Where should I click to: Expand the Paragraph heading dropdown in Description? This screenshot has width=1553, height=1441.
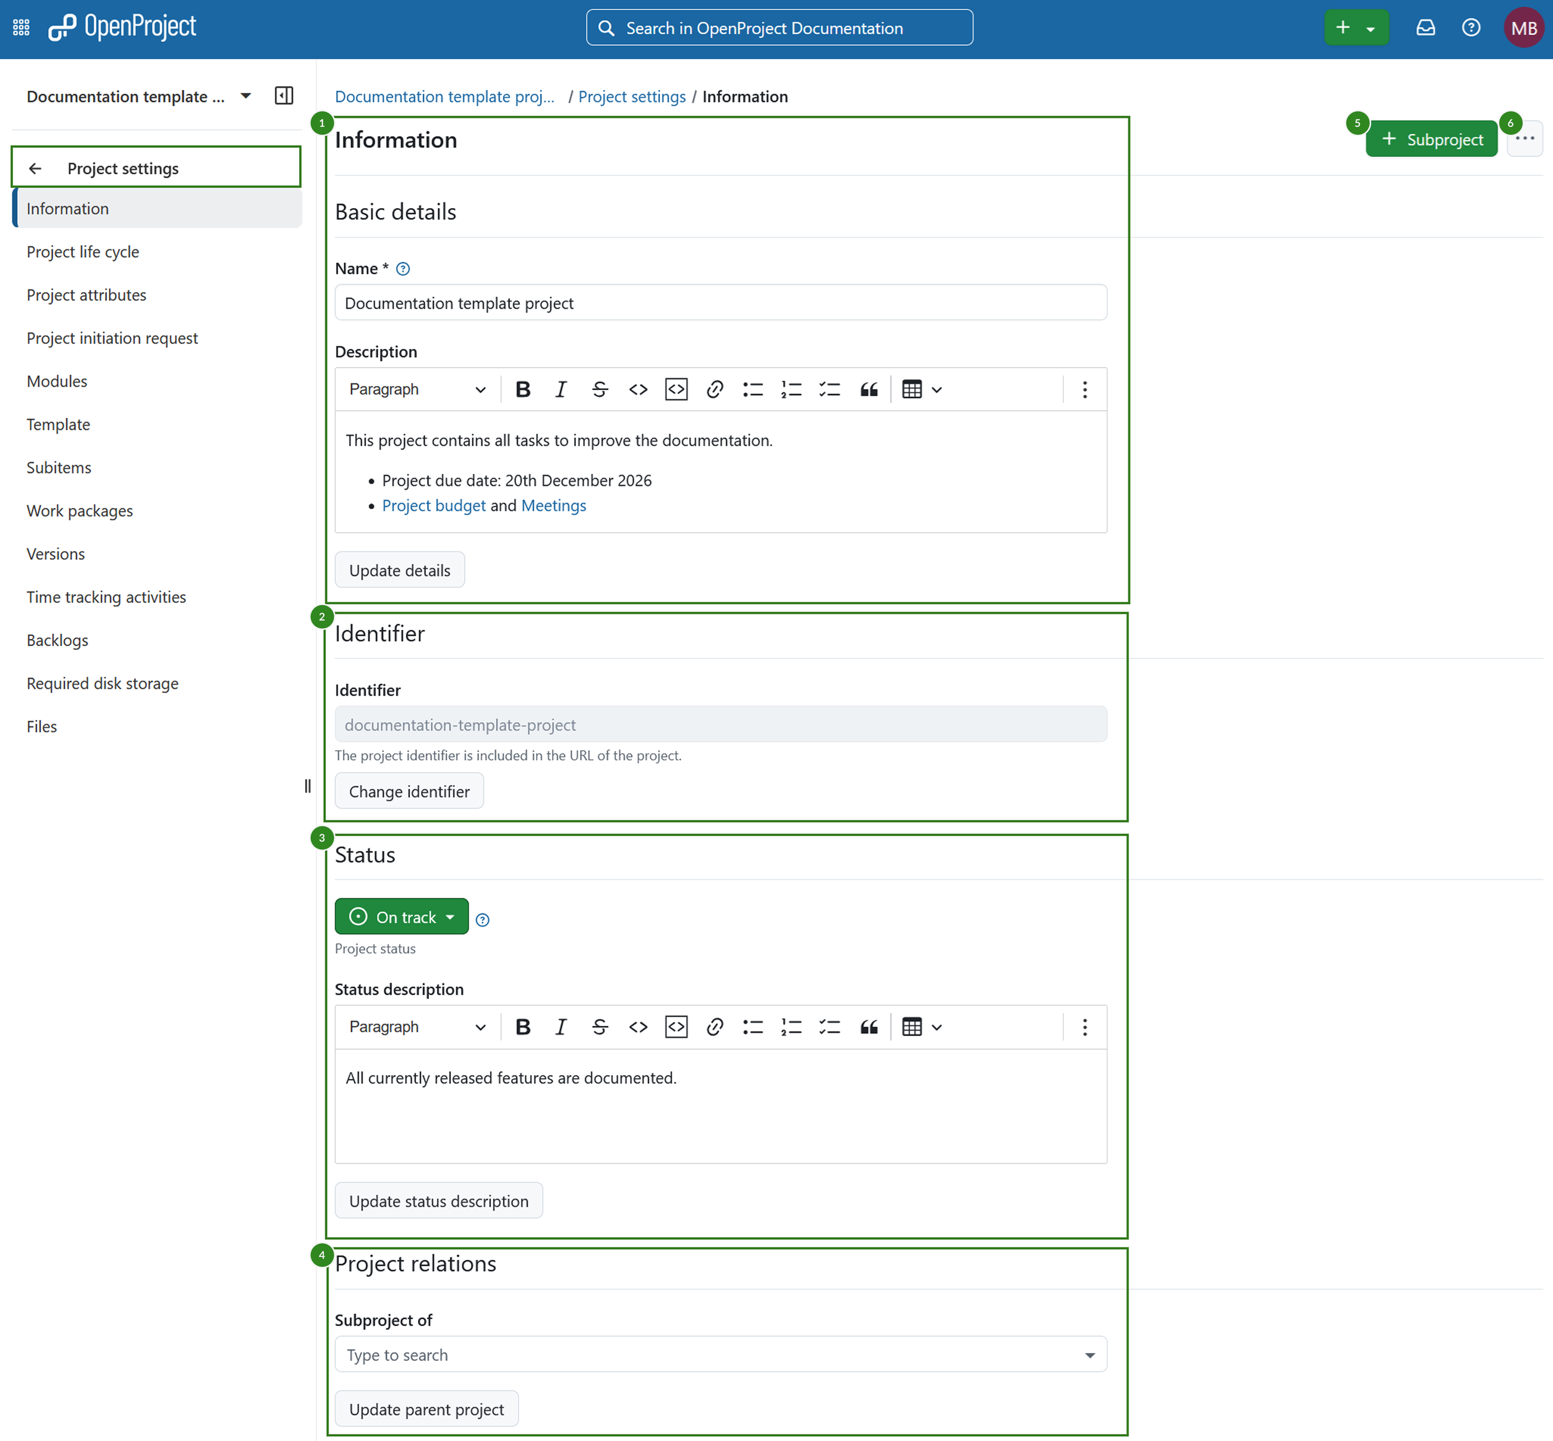(x=417, y=389)
